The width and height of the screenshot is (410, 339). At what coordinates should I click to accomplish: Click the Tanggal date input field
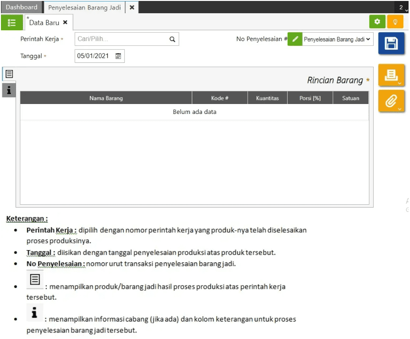pyautogui.click(x=100, y=56)
